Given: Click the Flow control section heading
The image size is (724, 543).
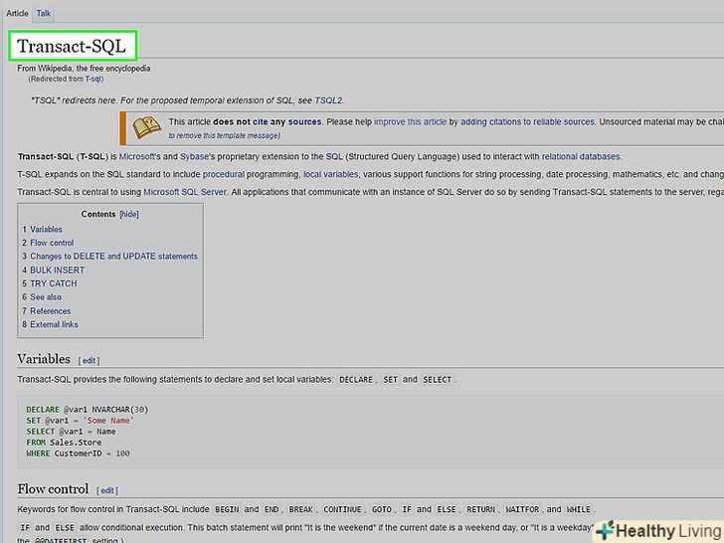Looking at the screenshot, I should point(53,489).
